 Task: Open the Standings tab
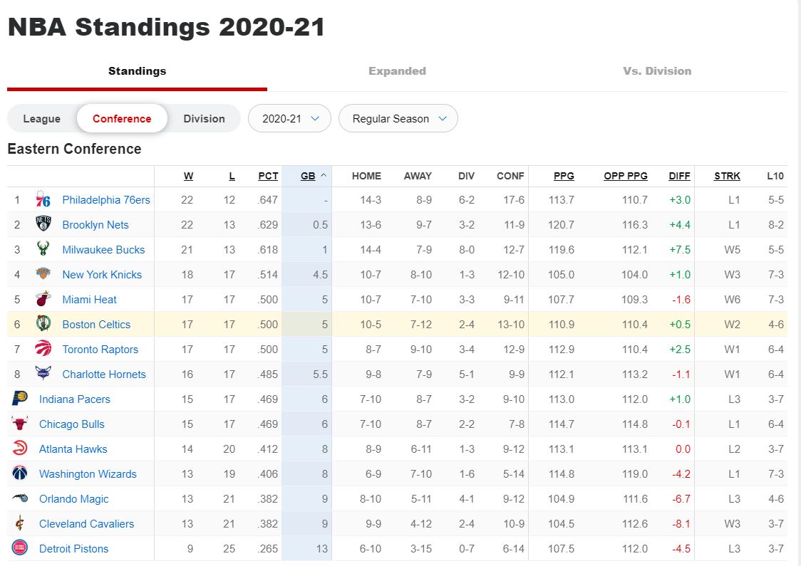(137, 71)
